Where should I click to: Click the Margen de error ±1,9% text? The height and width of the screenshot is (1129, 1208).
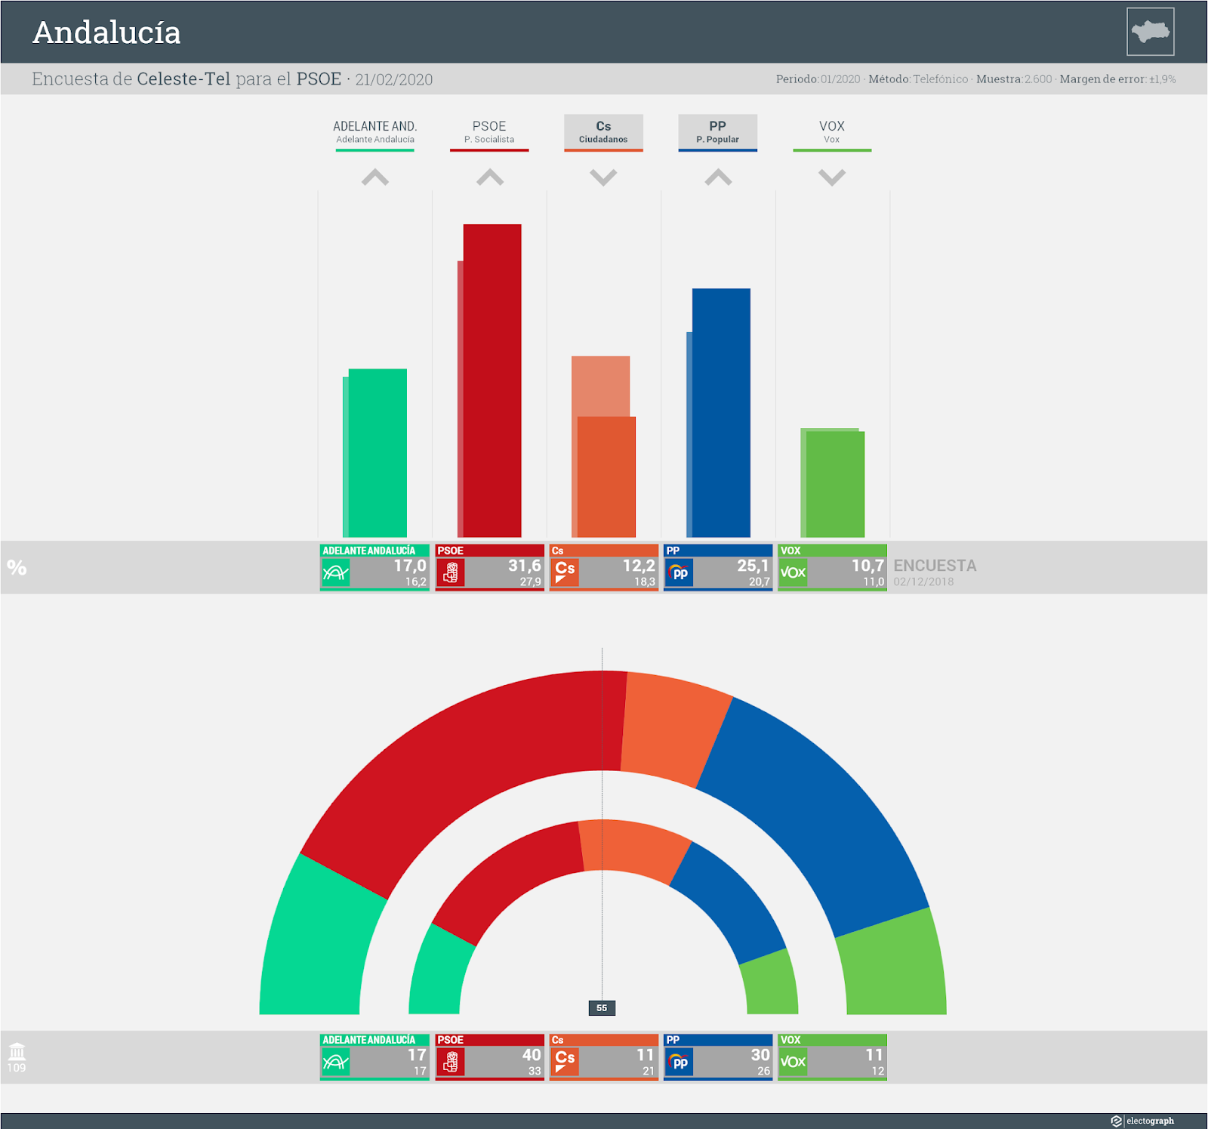1117,79
